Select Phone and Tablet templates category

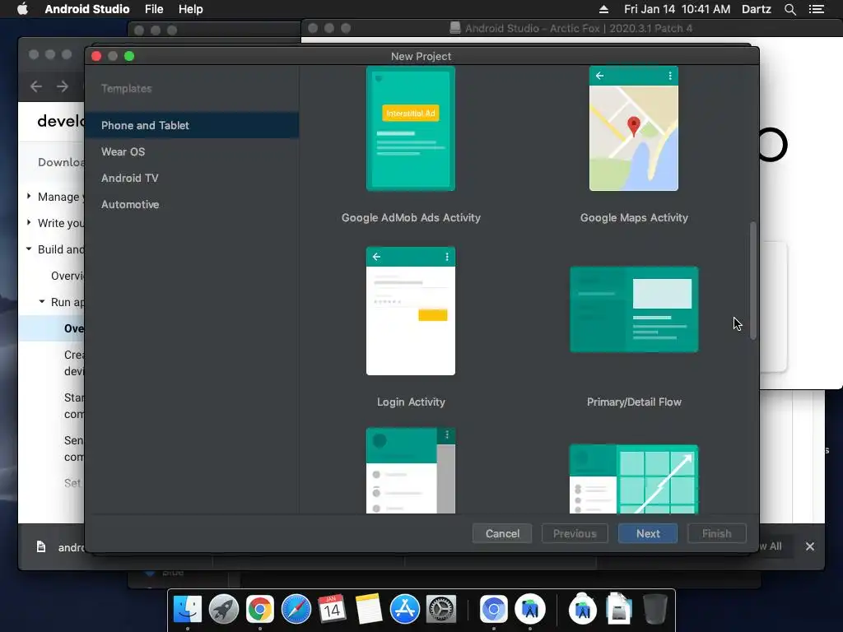pyautogui.click(x=192, y=125)
